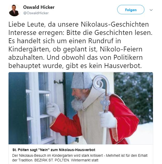Click the word 'Kindergärten,' in the tweet text
Viewport: 162px width, 164px height.
point(29,49)
